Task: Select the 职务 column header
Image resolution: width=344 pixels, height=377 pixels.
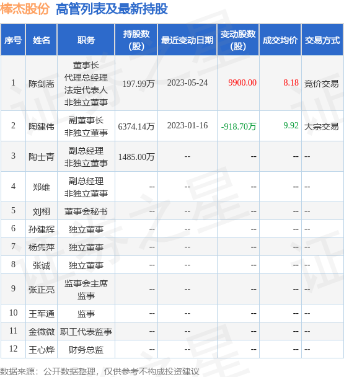Action: (x=86, y=40)
